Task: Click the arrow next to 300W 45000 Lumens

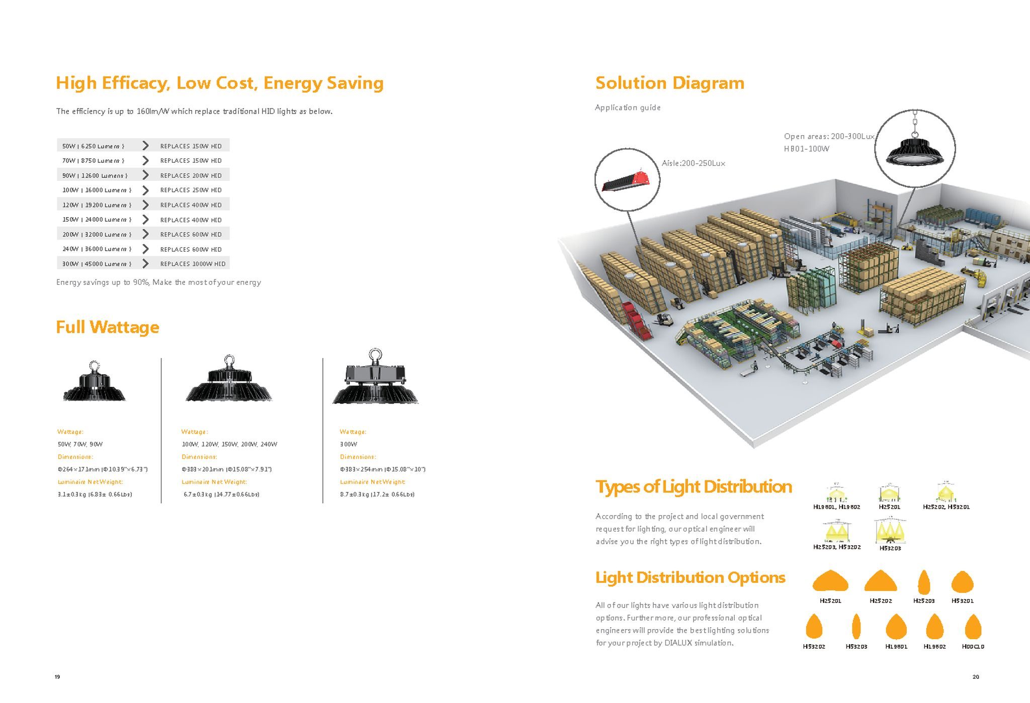Action: (x=145, y=264)
